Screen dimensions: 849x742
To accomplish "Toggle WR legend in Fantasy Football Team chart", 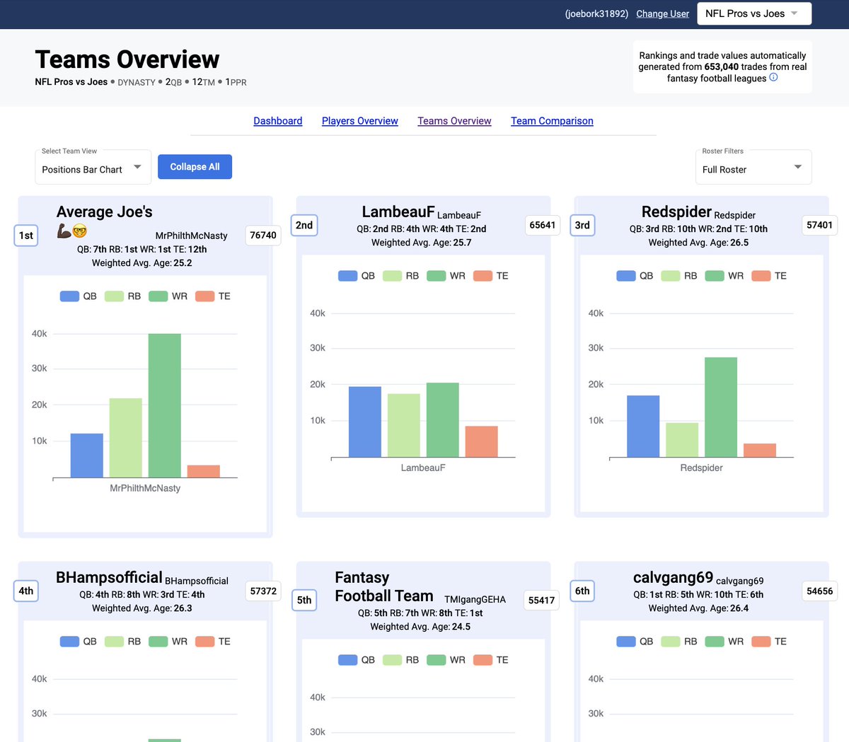I will pyautogui.click(x=446, y=660).
